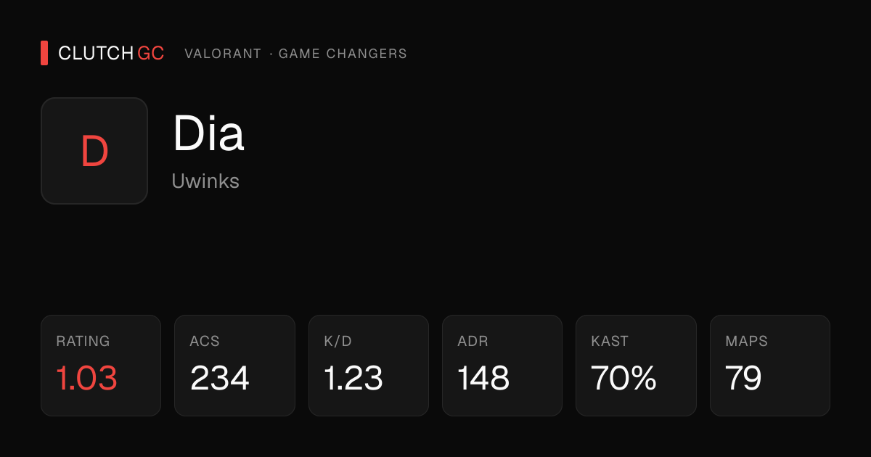Click the player name Dia

point(208,133)
